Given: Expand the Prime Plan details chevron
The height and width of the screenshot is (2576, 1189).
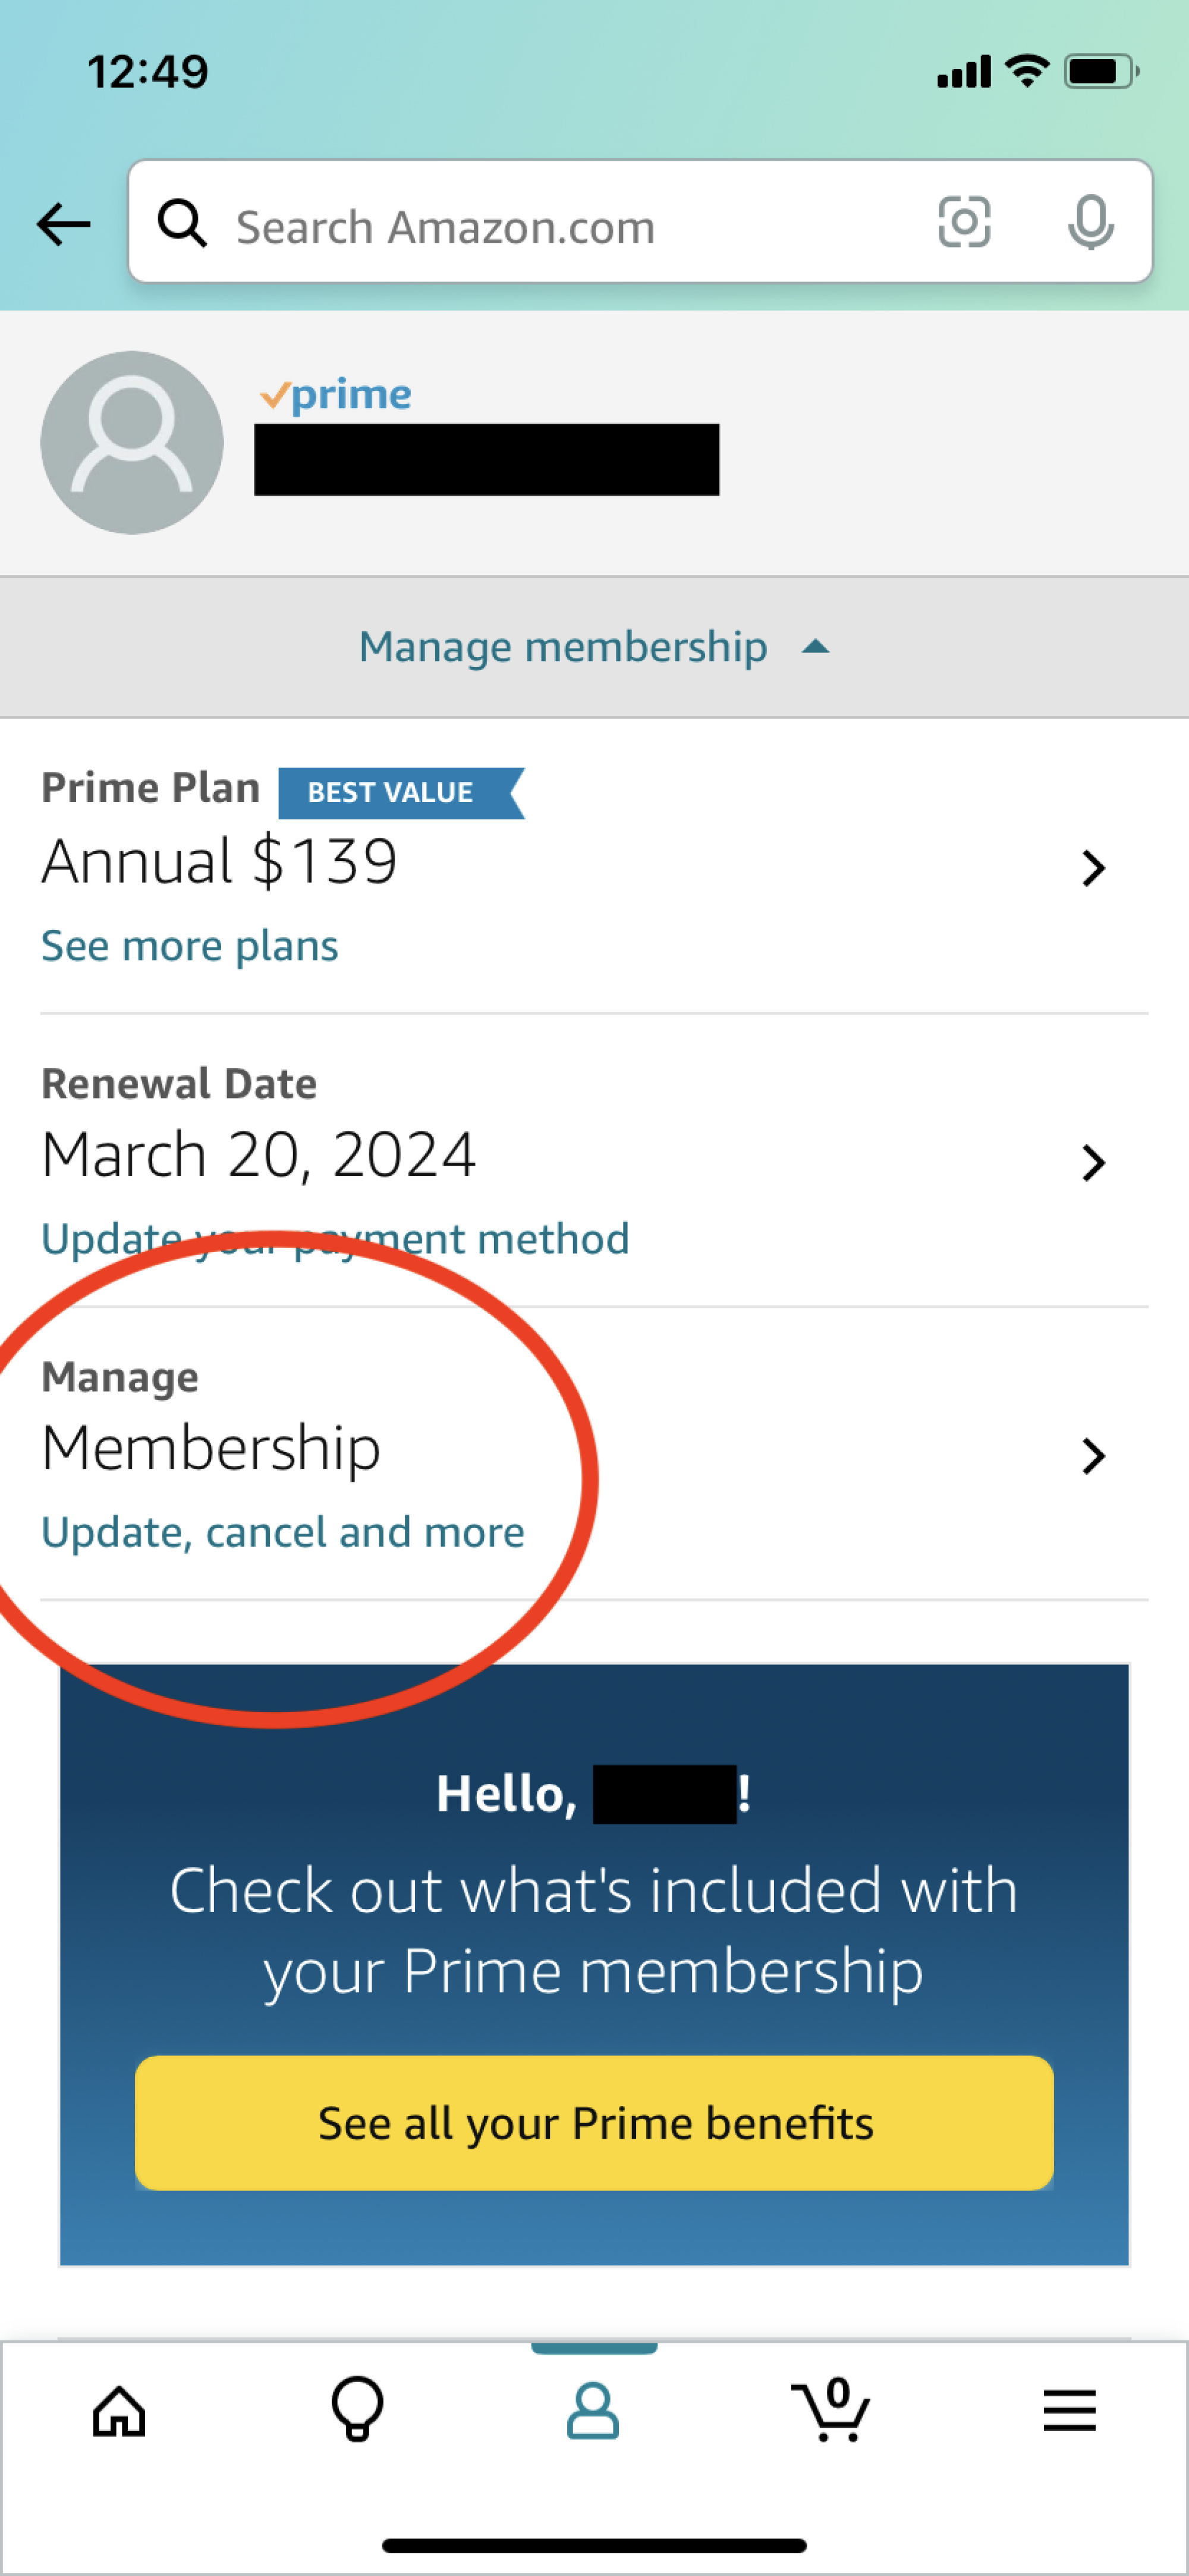Looking at the screenshot, I should click(x=1094, y=868).
